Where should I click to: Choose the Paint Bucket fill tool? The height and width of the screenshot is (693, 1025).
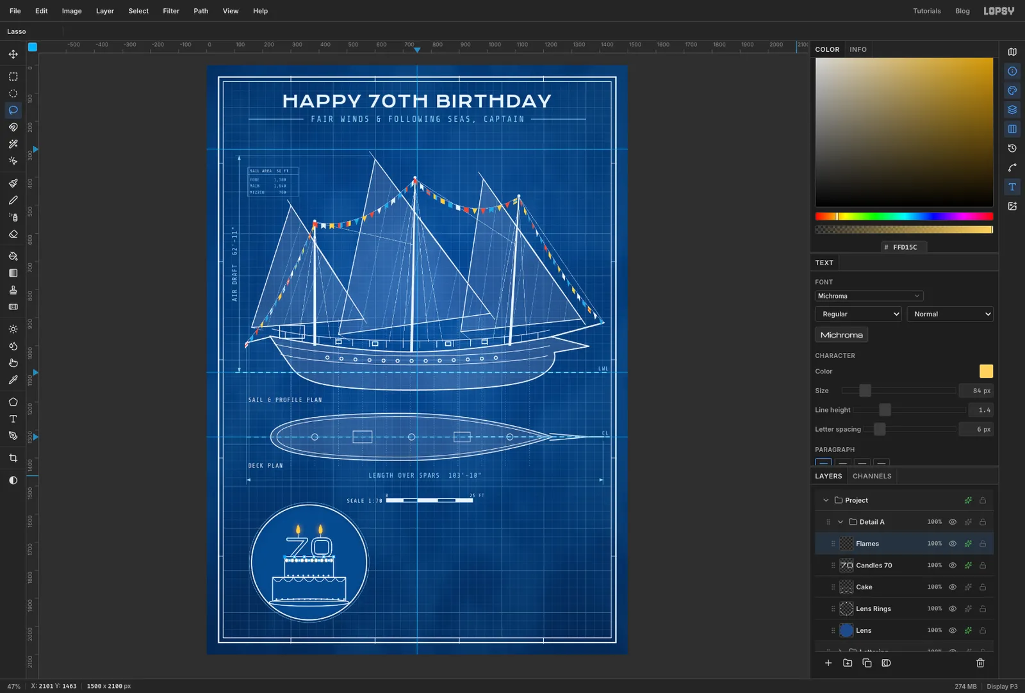[x=13, y=256]
